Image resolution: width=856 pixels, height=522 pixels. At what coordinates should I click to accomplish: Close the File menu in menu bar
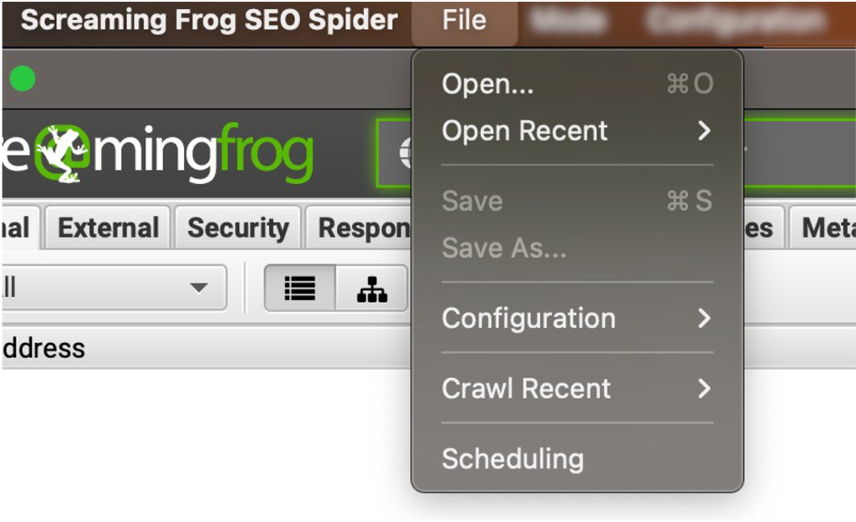(465, 20)
